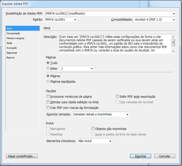Toggle the Criar camadas do Acrobat checkbox

pyautogui.click(x=118, y=102)
